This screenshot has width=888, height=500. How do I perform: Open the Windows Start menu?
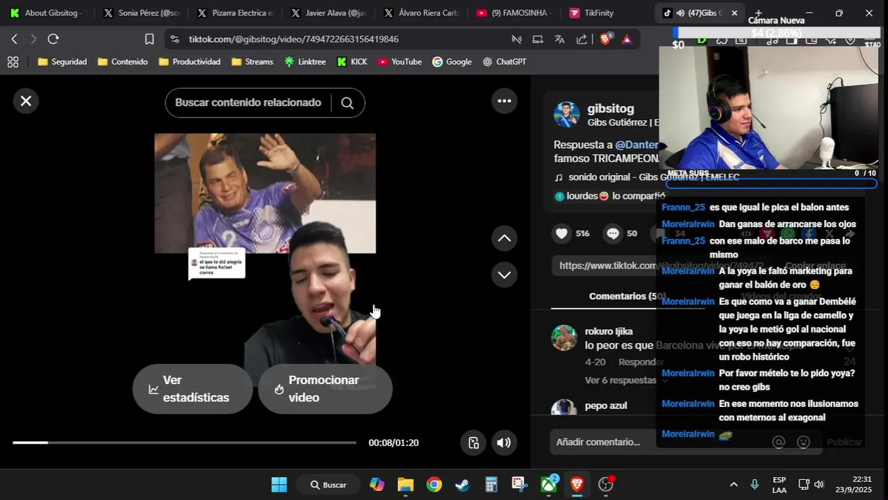(x=279, y=485)
